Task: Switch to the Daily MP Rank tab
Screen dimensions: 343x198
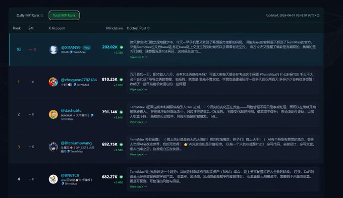Action: coord(28,15)
